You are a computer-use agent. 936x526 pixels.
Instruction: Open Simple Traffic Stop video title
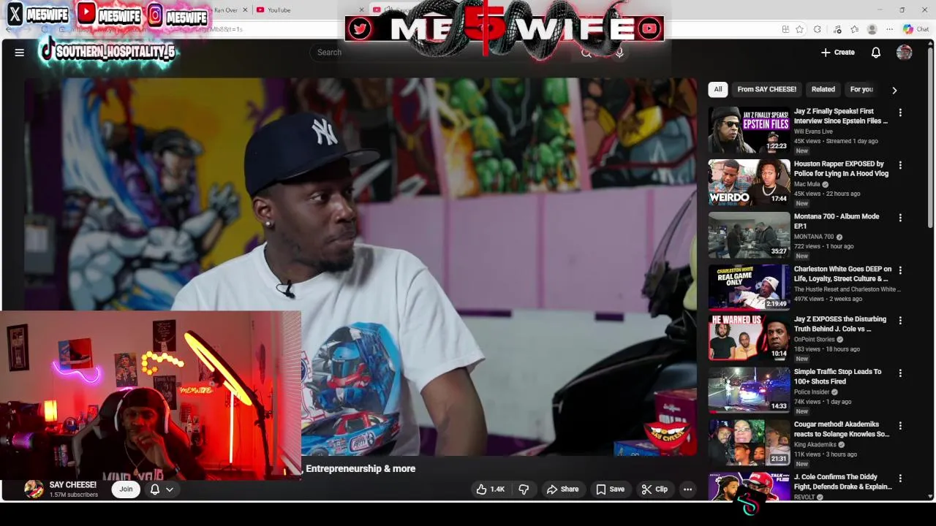837,376
